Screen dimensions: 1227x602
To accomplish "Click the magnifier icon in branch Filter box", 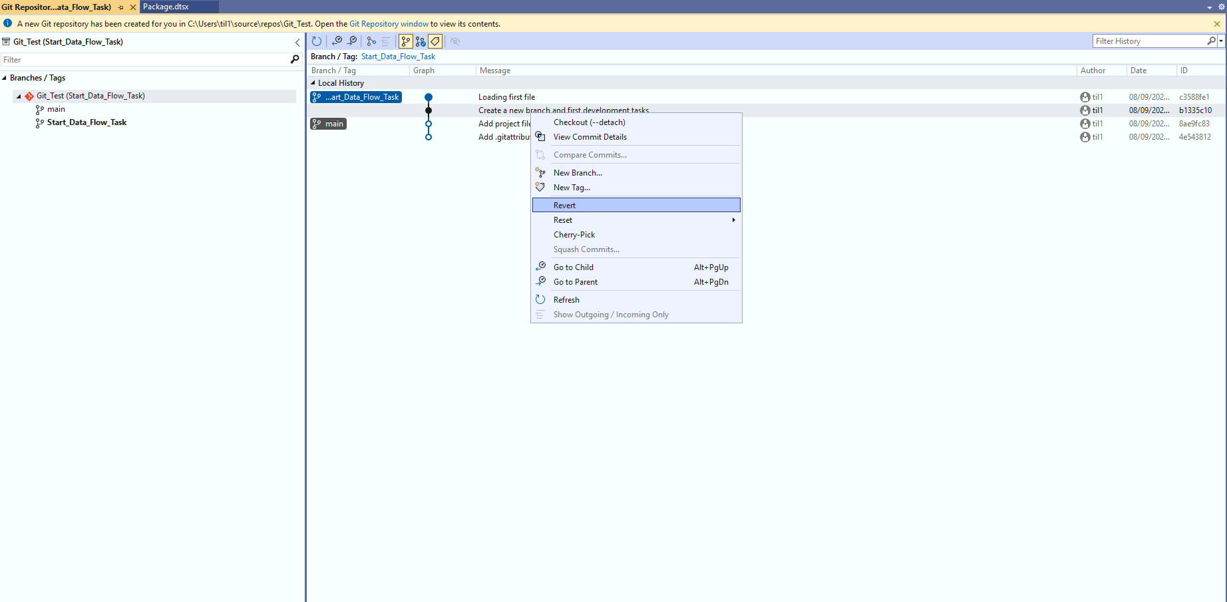I will tap(295, 60).
